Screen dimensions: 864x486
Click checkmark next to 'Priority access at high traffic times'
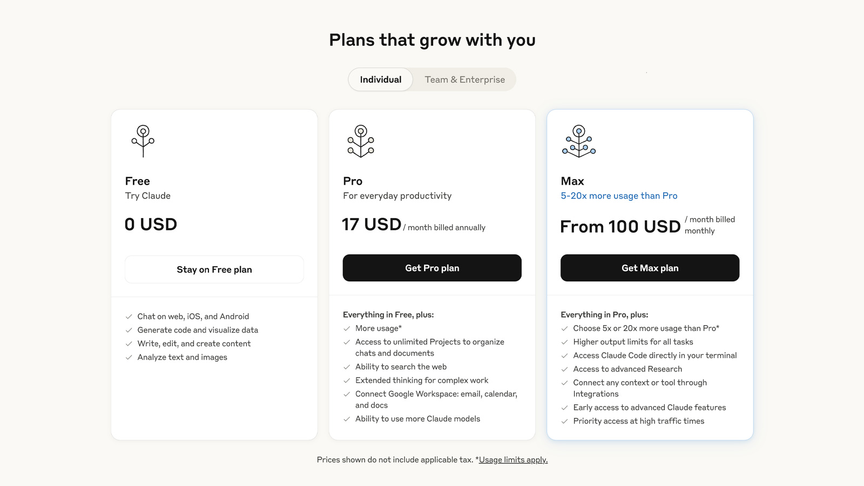tap(564, 421)
